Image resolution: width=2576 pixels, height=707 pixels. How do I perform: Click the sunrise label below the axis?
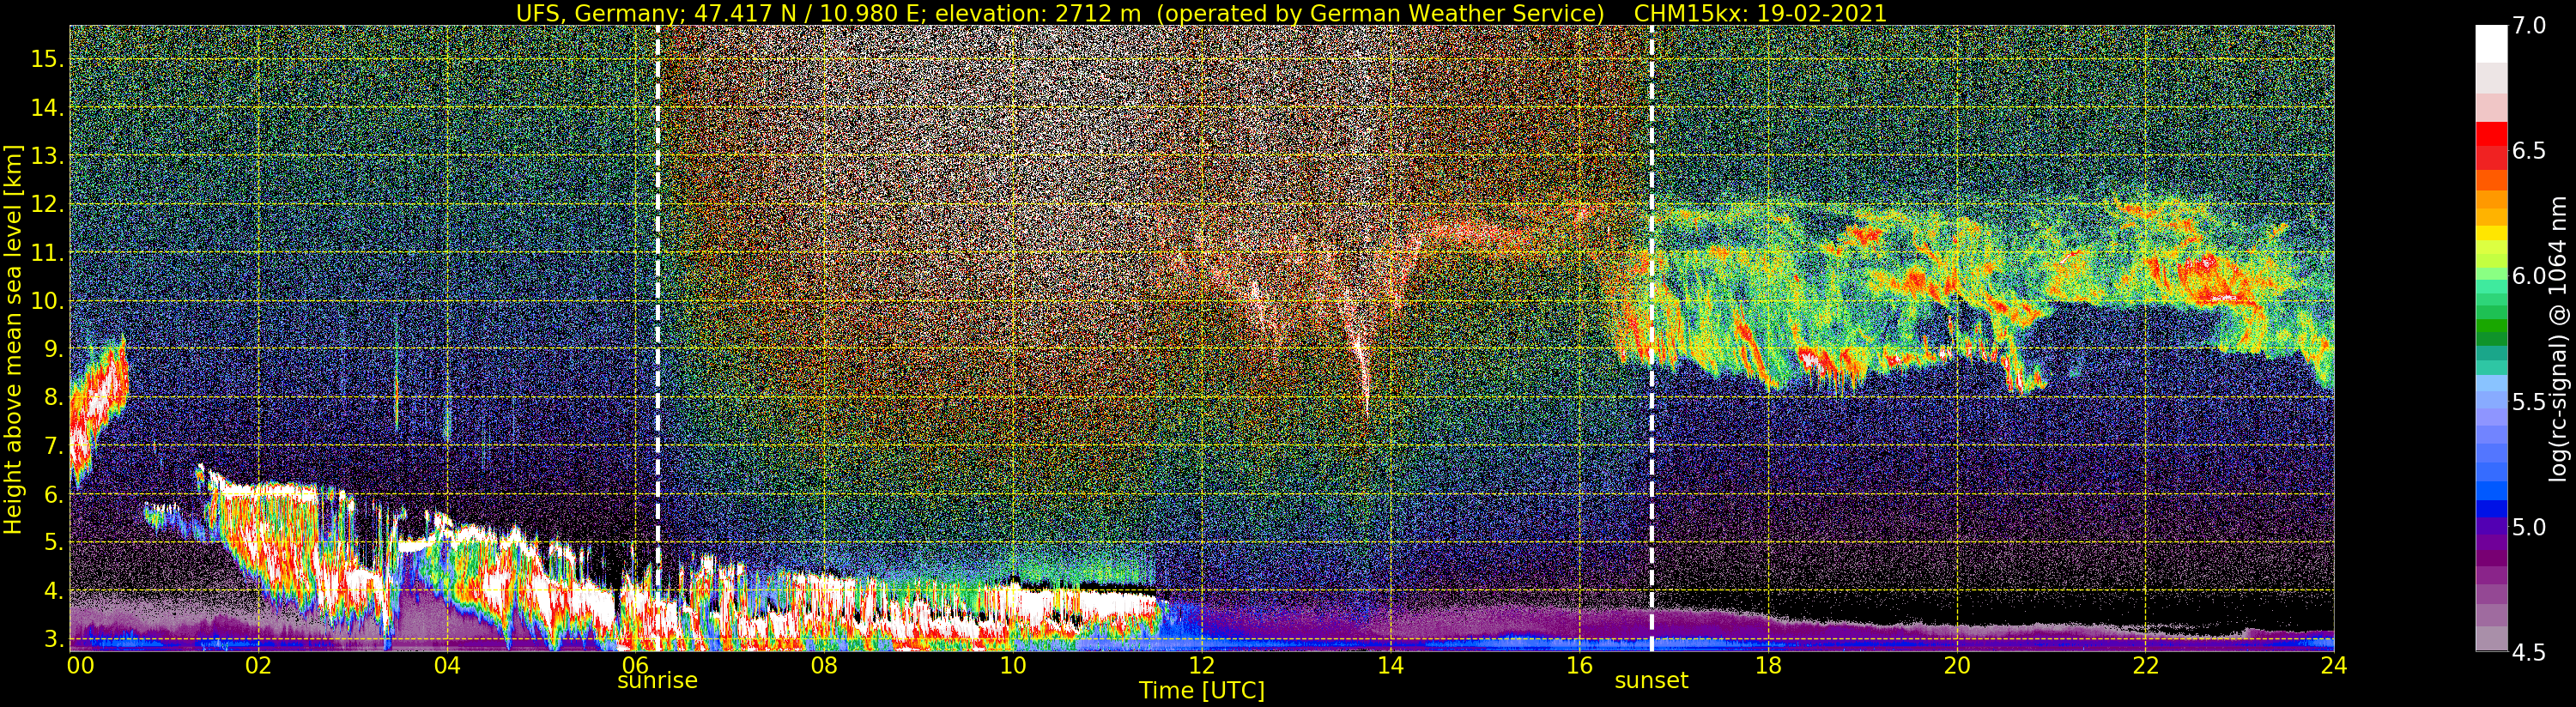(x=657, y=681)
